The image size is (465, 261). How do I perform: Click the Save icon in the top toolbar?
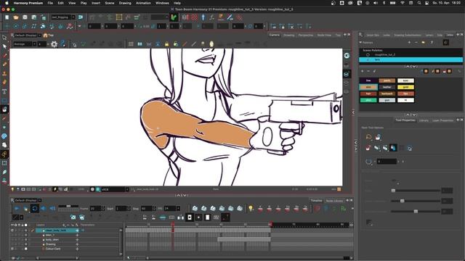point(25,17)
